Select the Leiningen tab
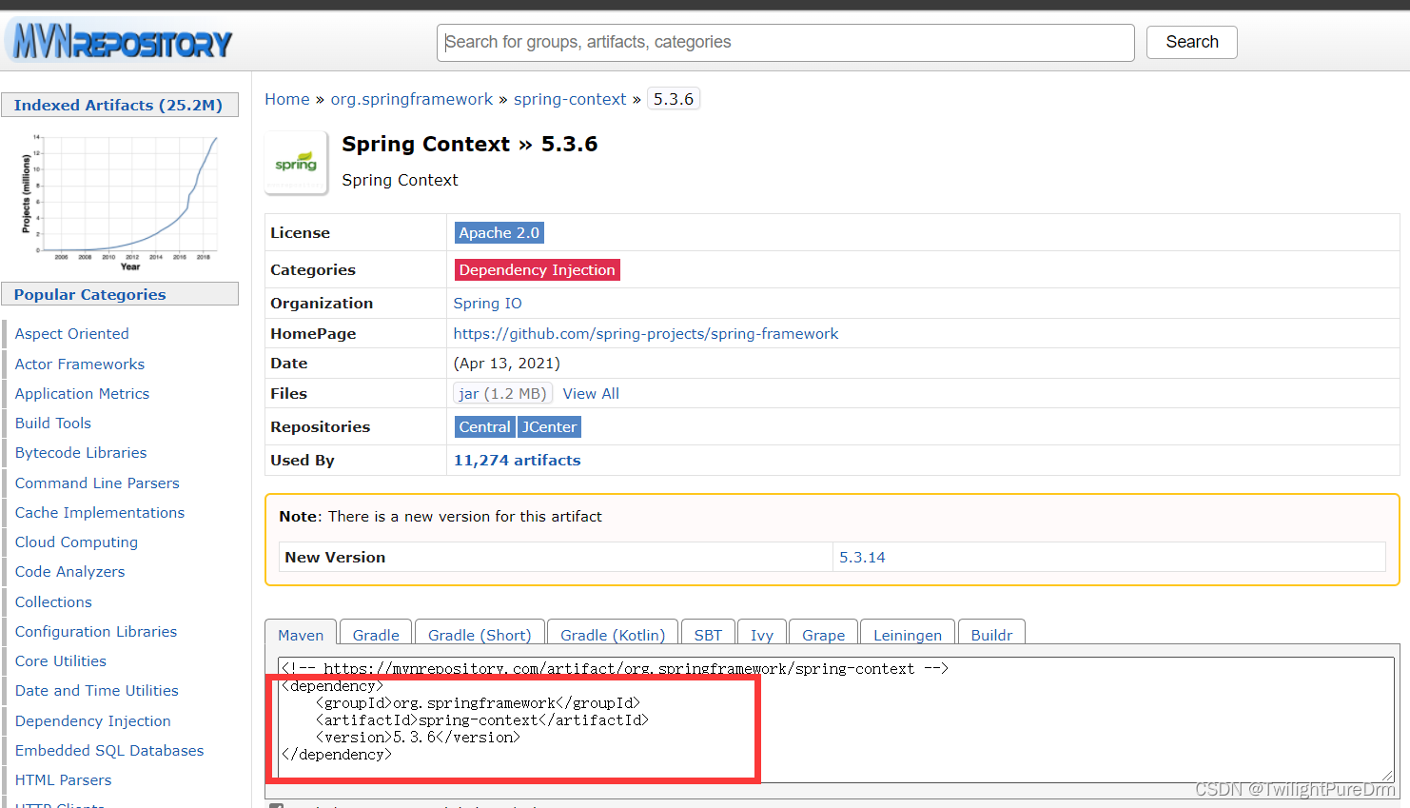This screenshot has width=1410, height=808. coord(907,635)
